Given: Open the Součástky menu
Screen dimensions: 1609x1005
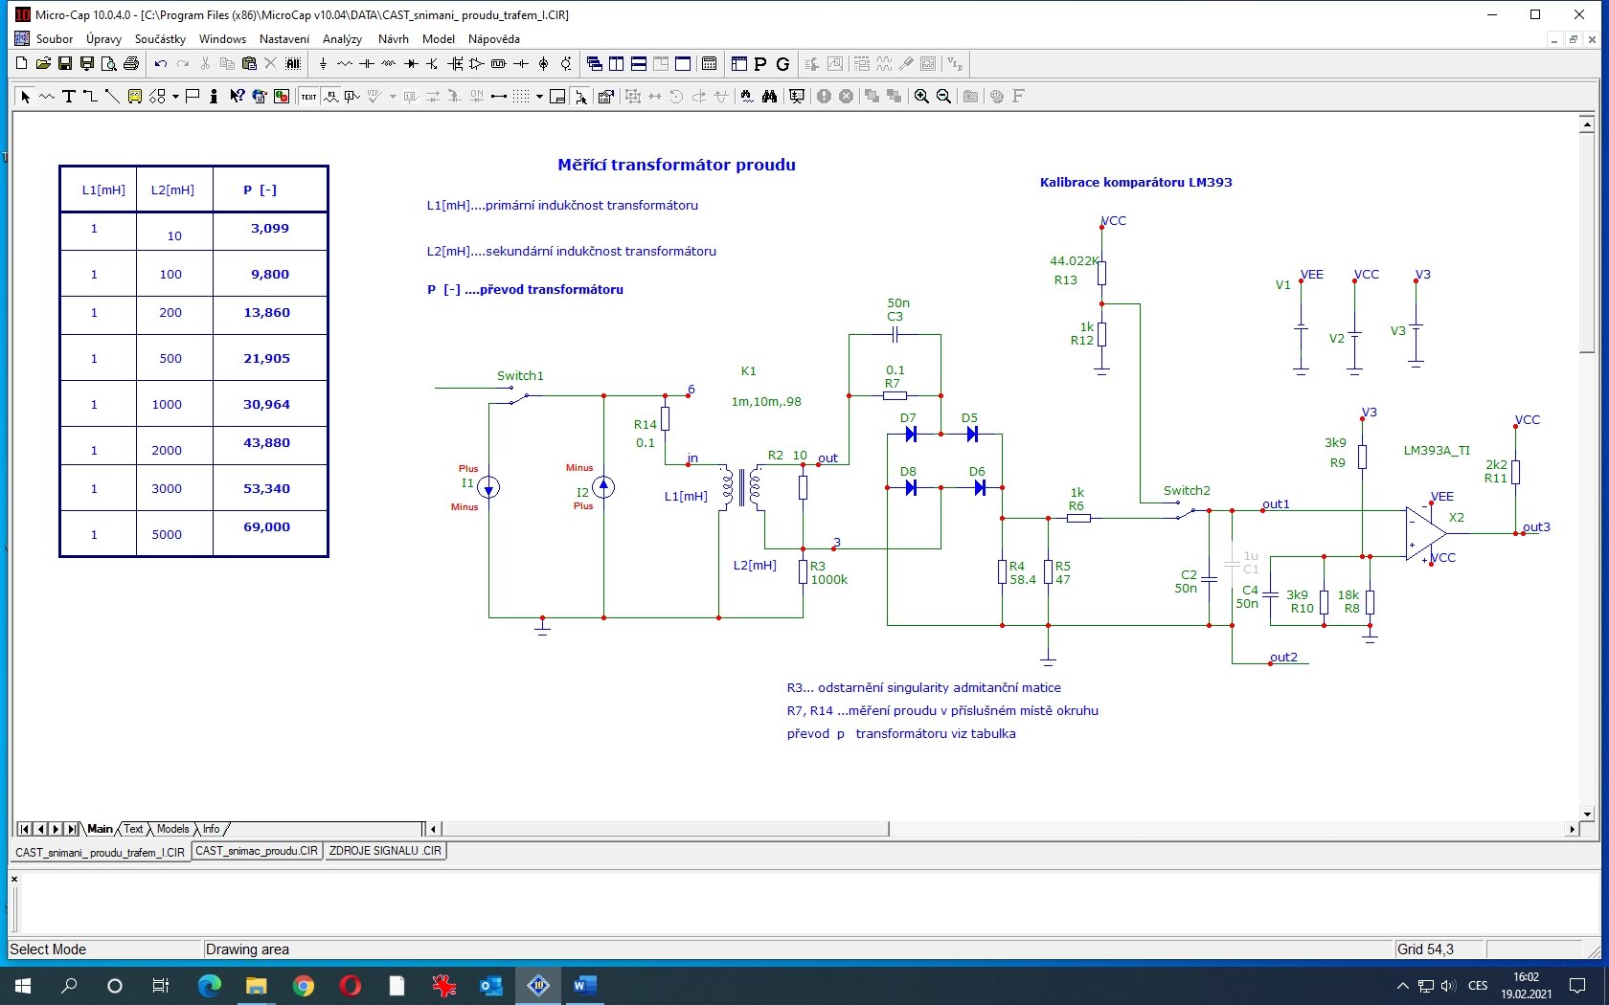Looking at the screenshot, I should click(160, 39).
